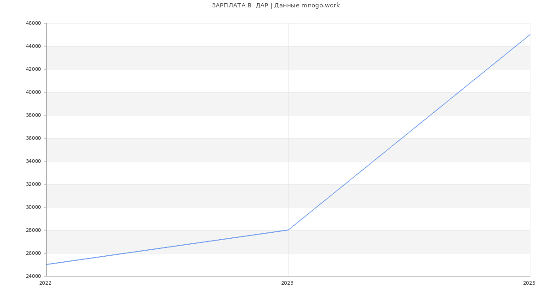Click the 38000 y-axis label
The width and height of the screenshot is (553, 299).
point(34,115)
